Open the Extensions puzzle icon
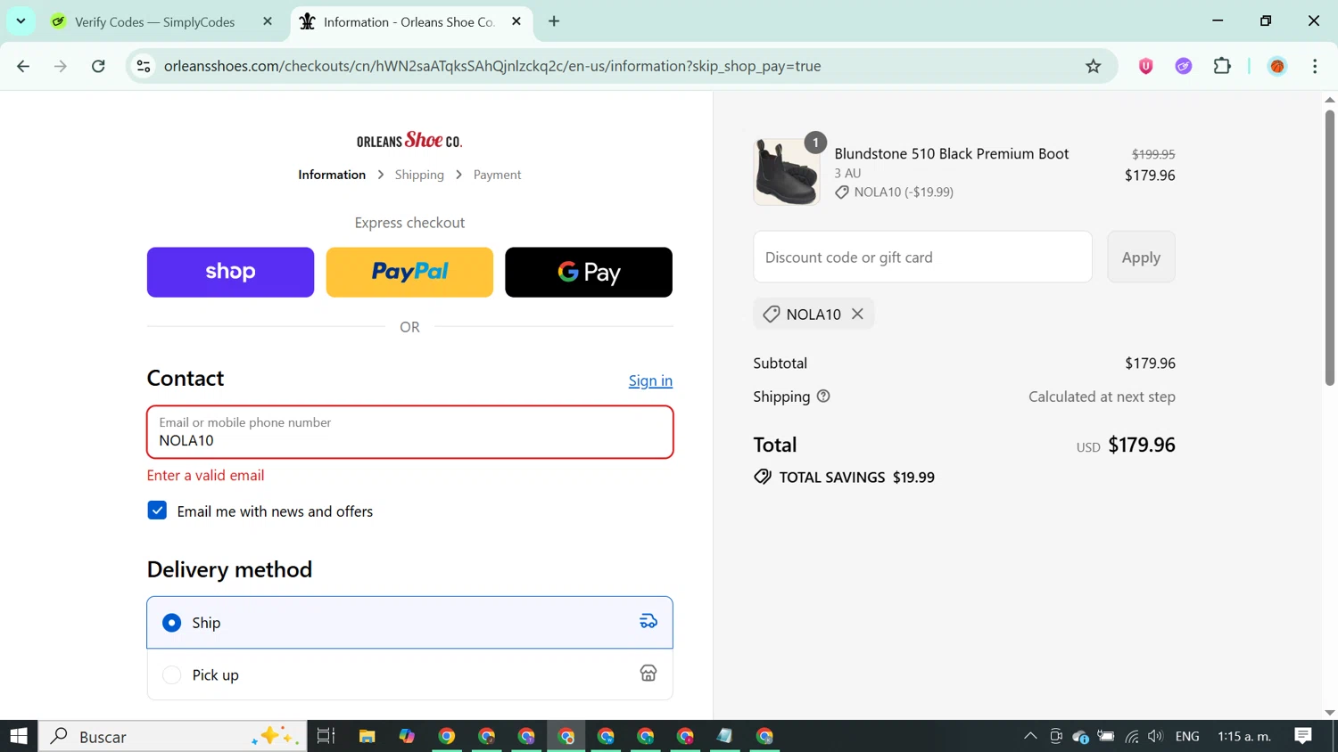Viewport: 1338px width, 752px height. 1222,66
